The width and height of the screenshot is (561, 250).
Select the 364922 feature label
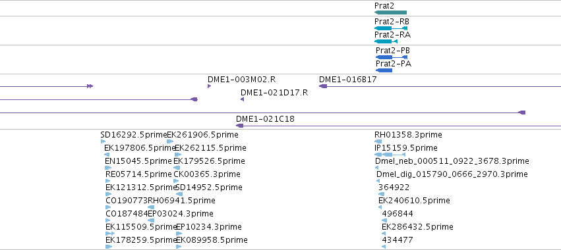[x=394, y=188]
